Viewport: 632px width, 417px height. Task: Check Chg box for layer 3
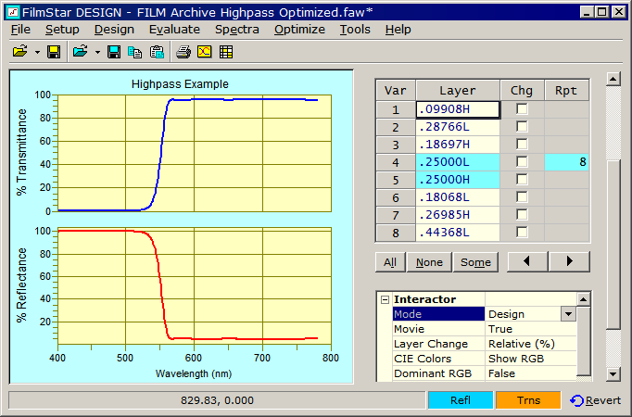[x=522, y=145]
